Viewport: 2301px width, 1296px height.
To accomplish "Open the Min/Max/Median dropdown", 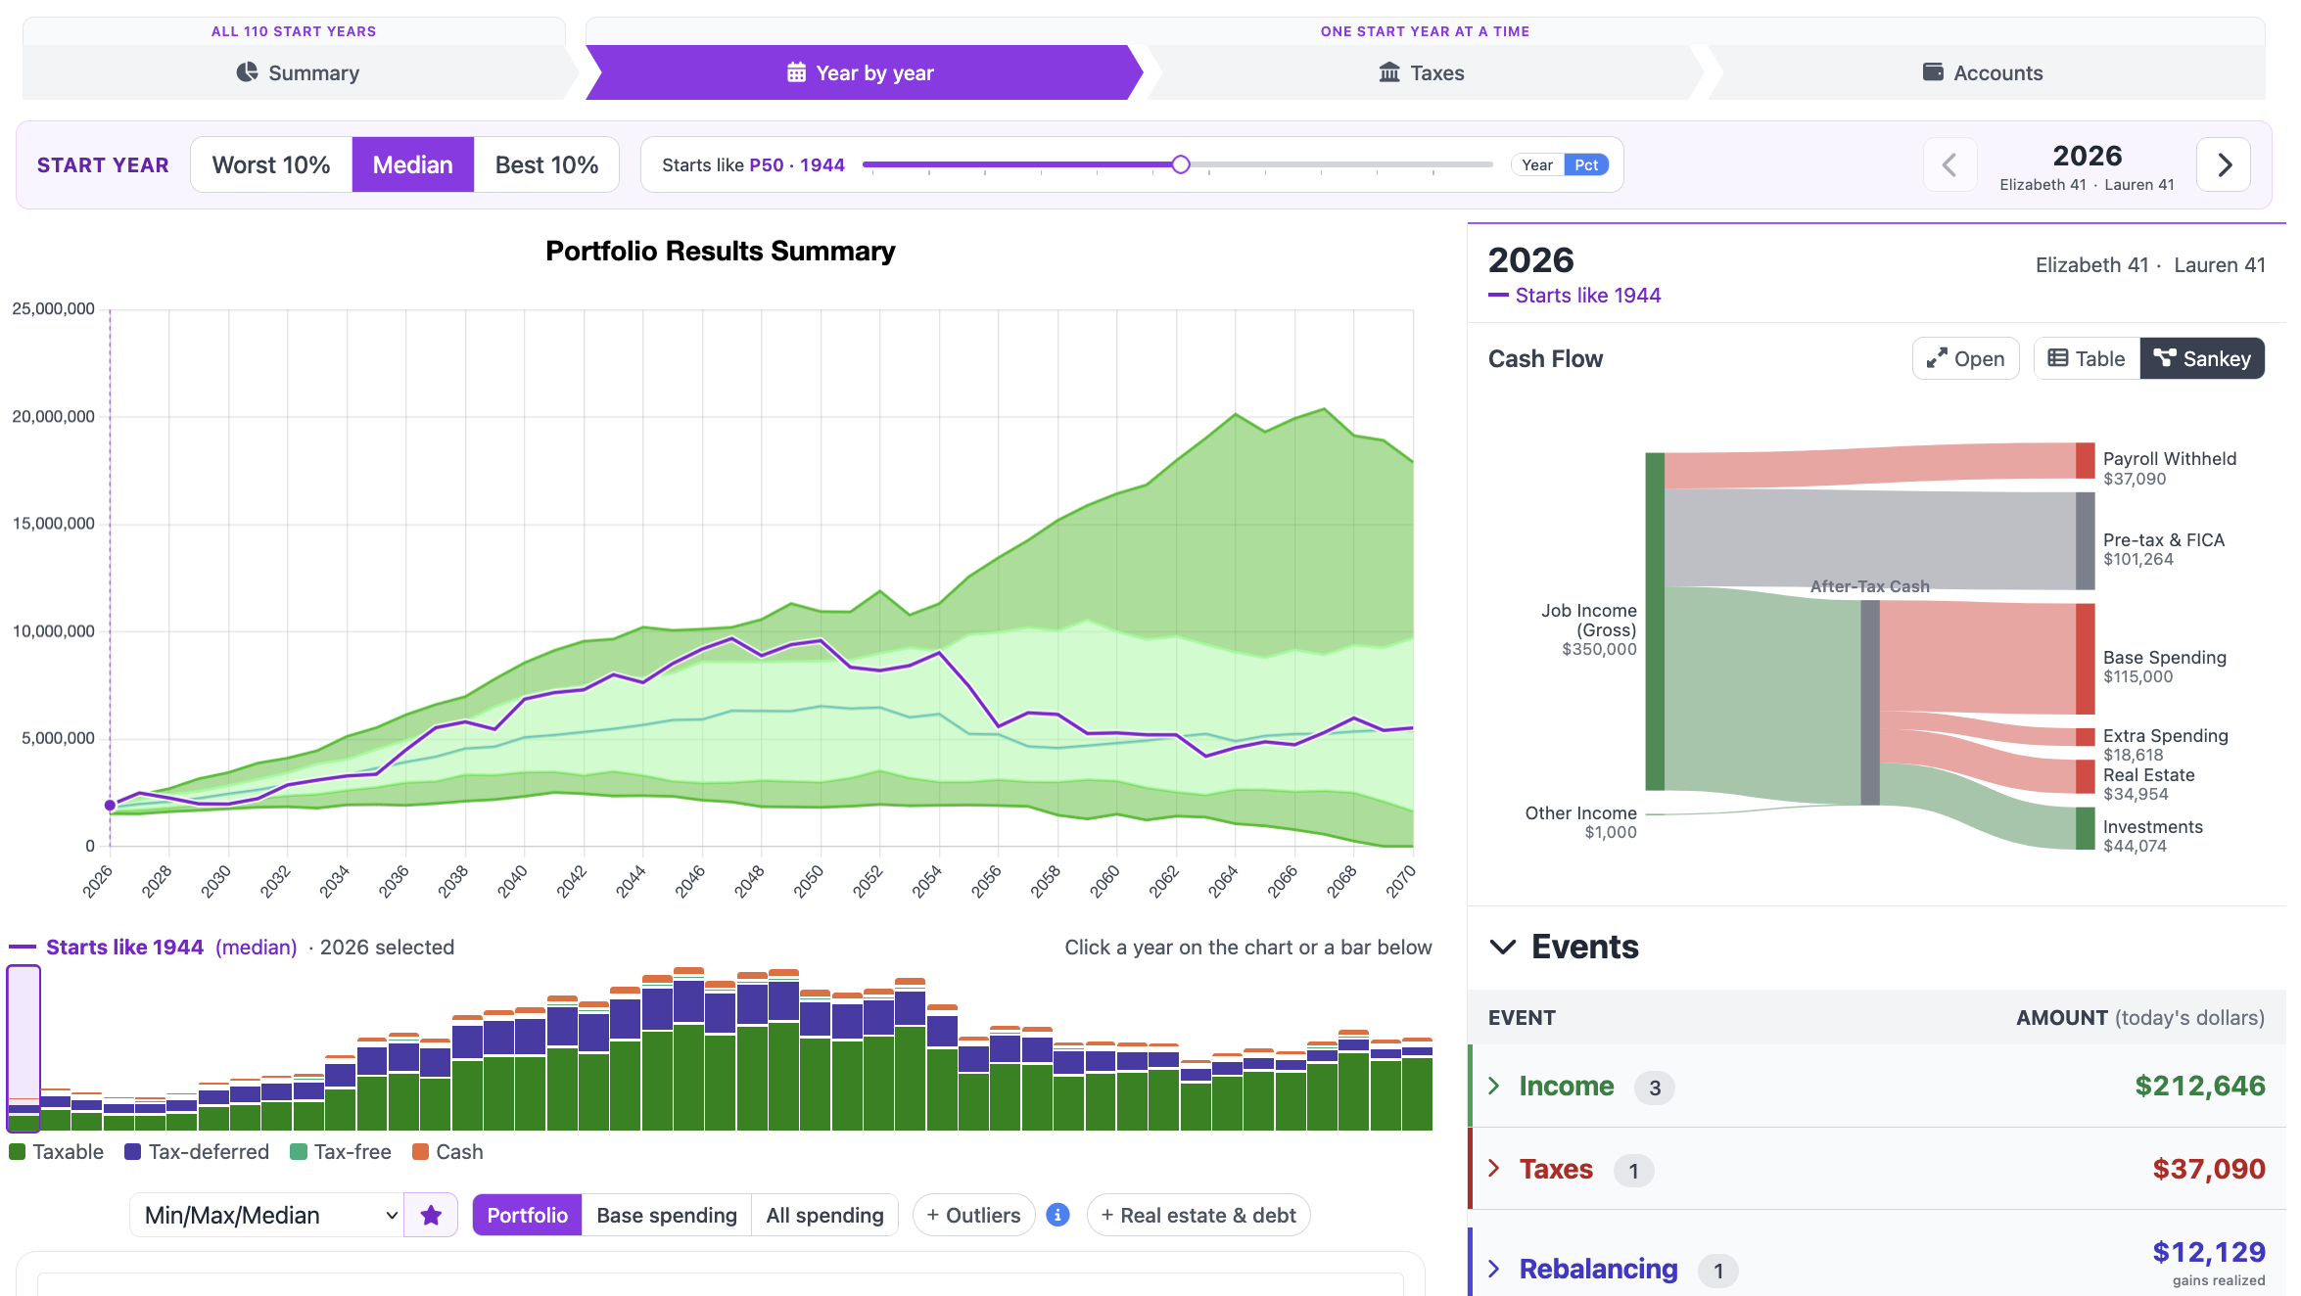I will click(266, 1215).
